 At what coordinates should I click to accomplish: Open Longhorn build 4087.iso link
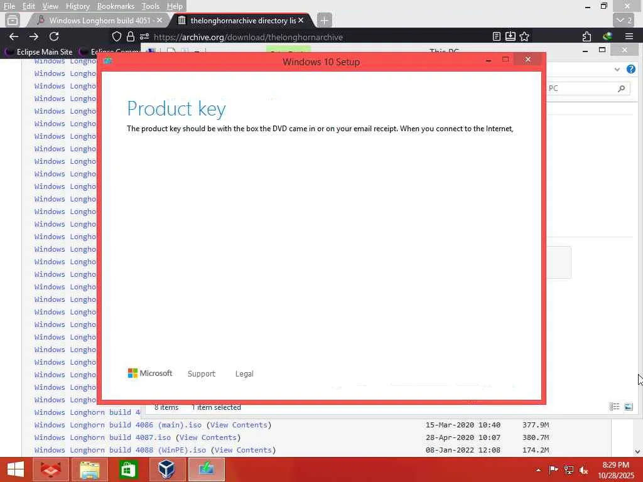[x=102, y=437]
